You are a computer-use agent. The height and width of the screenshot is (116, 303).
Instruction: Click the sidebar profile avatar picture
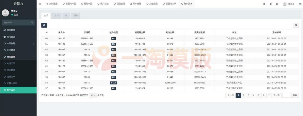5,13
